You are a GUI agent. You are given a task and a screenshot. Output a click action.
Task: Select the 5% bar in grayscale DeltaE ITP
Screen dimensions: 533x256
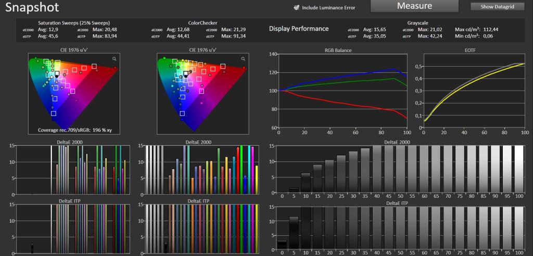[294, 234]
